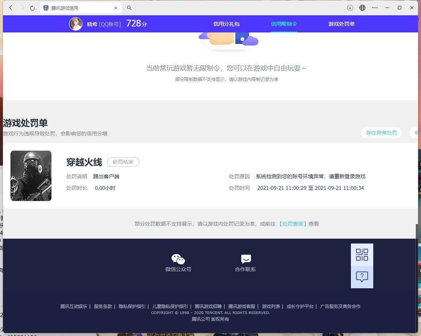Screen dimensions: 421x336
Task: Open the help question floating icon
Action: (362, 277)
